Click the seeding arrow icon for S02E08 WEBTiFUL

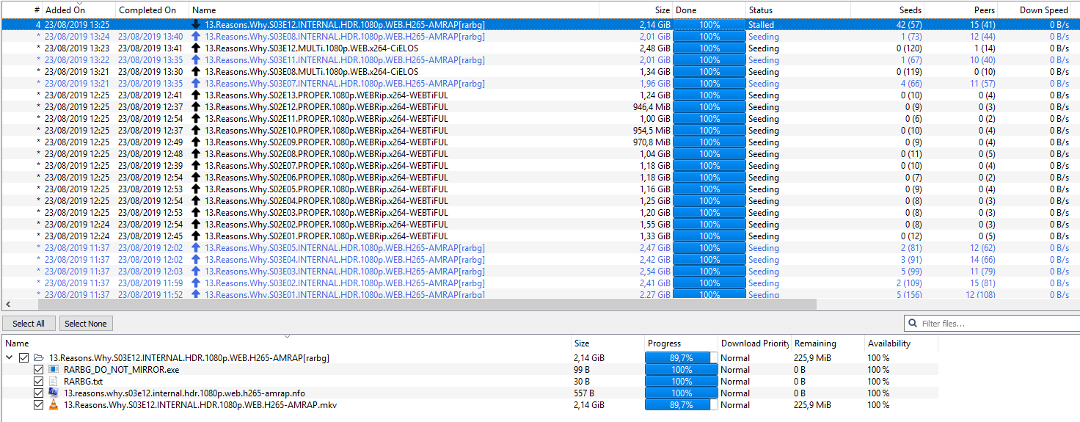click(196, 153)
